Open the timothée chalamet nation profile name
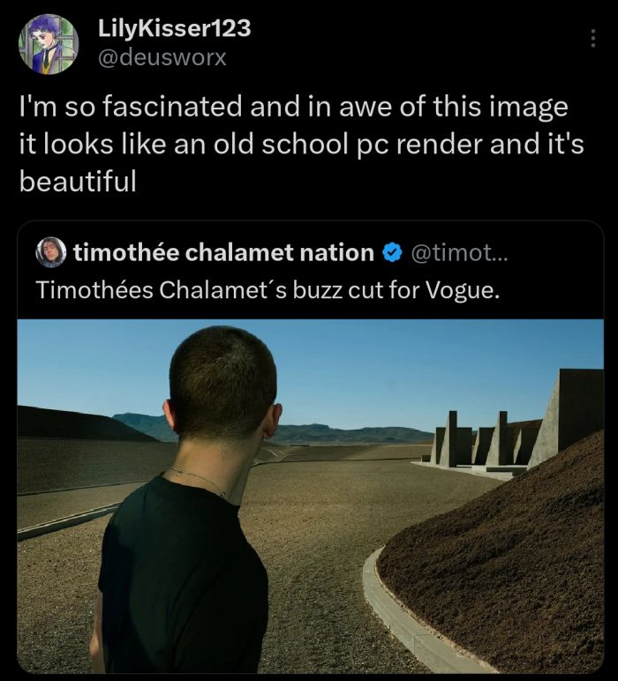The image size is (618, 681). [x=222, y=253]
